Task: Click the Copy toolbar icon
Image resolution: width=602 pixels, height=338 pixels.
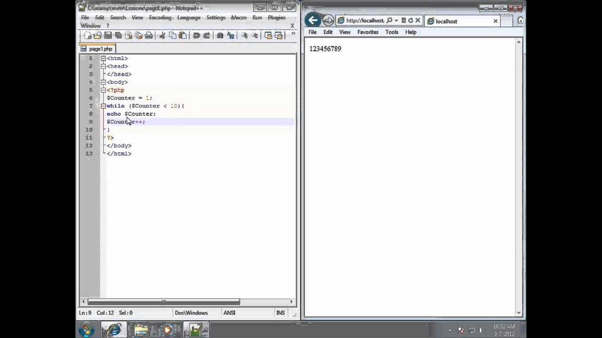Action: coord(173,36)
